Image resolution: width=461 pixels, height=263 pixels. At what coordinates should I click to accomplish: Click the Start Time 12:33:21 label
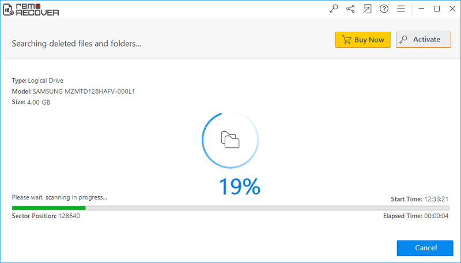[420, 199]
